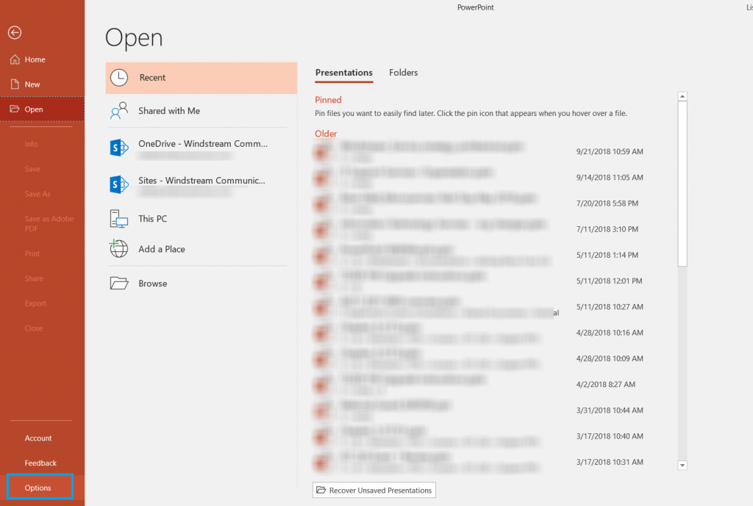The image size is (753, 506).
Task: Open PowerPoint Options
Action: tap(39, 486)
